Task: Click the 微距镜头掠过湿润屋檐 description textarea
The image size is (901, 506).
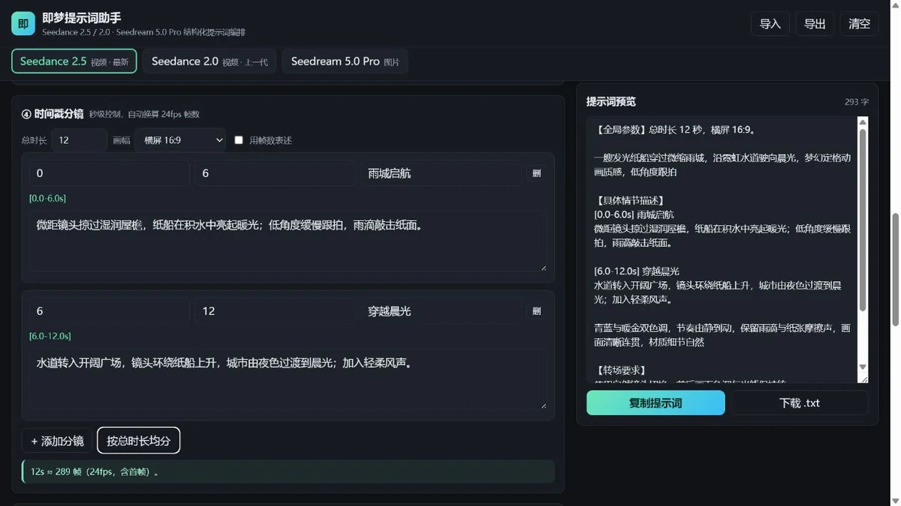Action: 288,241
